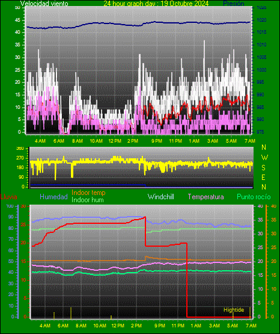Click the 'Windchill' legend label
Screen dimensions: 280x334
(160, 197)
